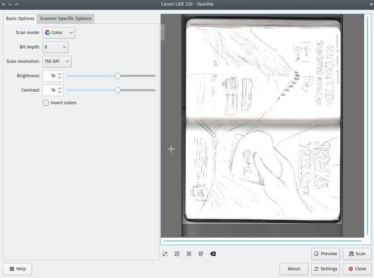Zoom out of the scan preview
Viewport: 374px width, 278px height.
(177, 254)
